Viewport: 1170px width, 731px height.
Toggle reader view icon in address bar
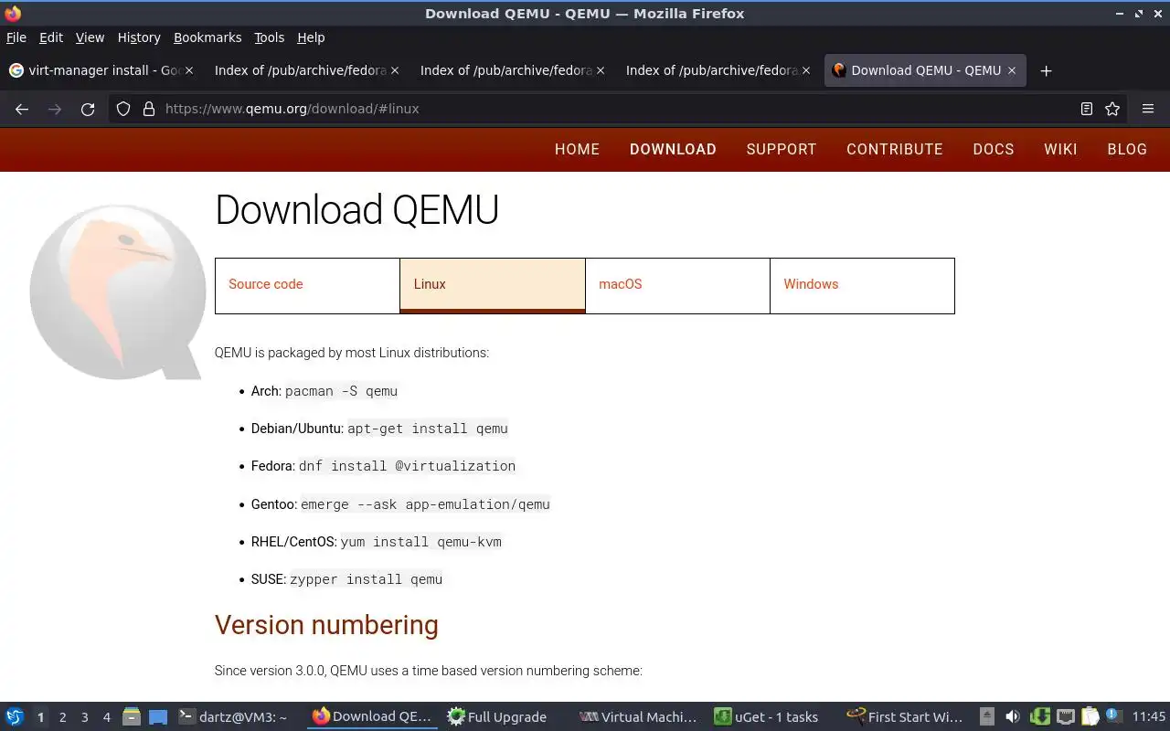pyautogui.click(x=1087, y=109)
